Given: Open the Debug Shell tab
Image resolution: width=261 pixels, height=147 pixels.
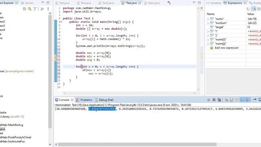Looking at the screenshot, I should click(104, 100).
